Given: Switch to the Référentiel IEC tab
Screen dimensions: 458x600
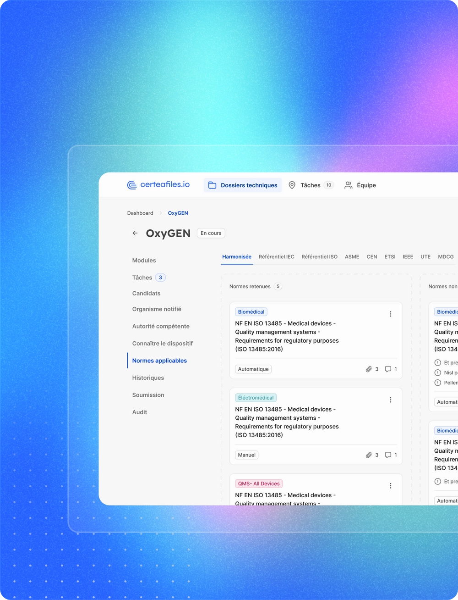Looking at the screenshot, I should click(276, 257).
